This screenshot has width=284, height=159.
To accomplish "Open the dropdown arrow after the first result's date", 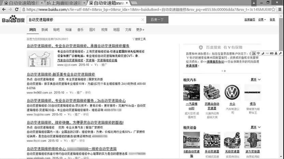I will [x=91, y=65].
